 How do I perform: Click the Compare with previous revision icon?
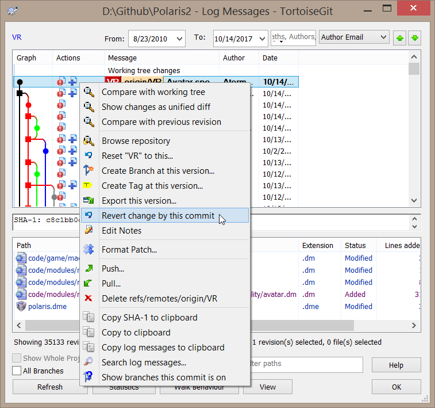click(89, 122)
